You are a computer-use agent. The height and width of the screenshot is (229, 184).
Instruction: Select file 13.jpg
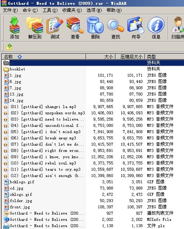coord(17,94)
